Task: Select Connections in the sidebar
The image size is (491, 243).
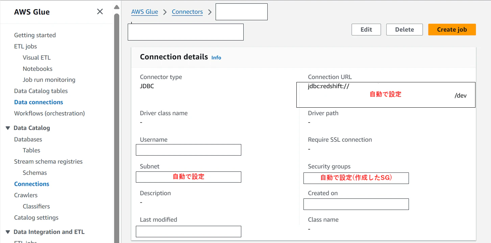Action: (32, 184)
